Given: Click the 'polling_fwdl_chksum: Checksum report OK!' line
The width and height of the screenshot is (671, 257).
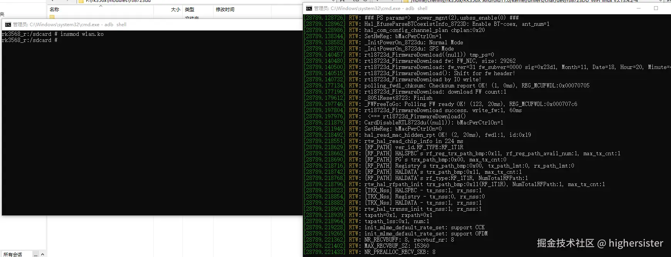Looking at the screenshot, I should coord(447,86).
